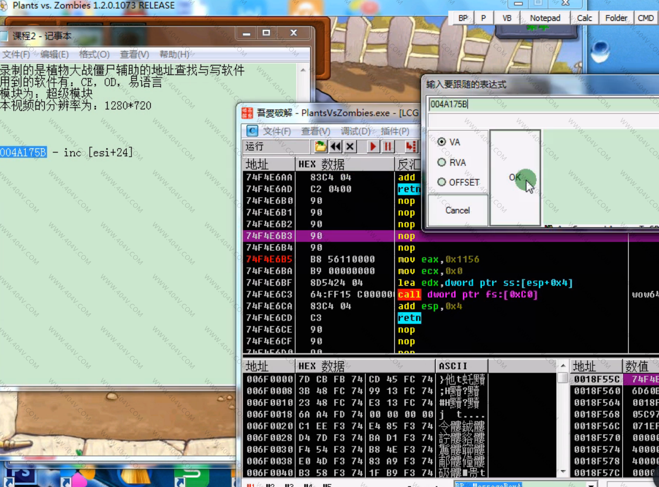Click the open file folder icon in debugger toolbar
Image resolution: width=659 pixels, height=487 pixels.
pyautogui.click(x=321, y=147)
